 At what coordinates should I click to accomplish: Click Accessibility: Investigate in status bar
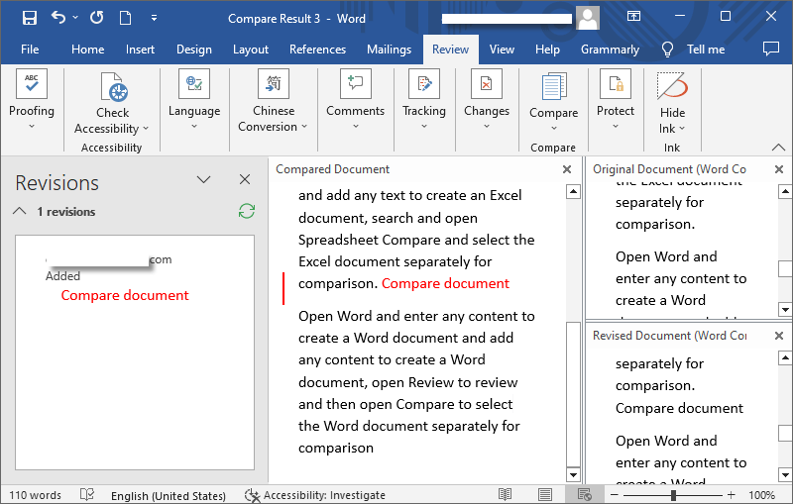pos(314,495)
